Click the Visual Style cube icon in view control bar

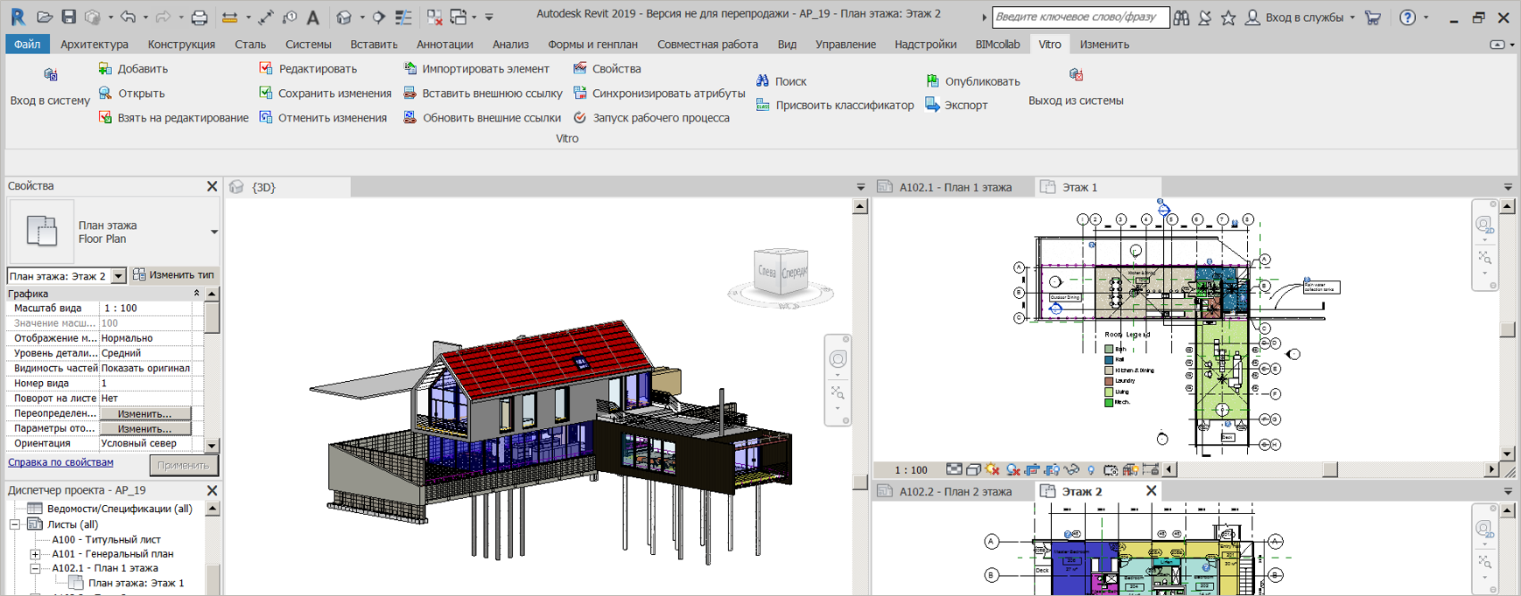[x=973, y=469]
